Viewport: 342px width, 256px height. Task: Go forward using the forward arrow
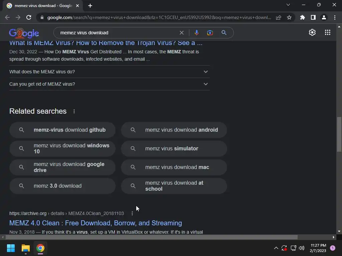click(x=18, y=17)
